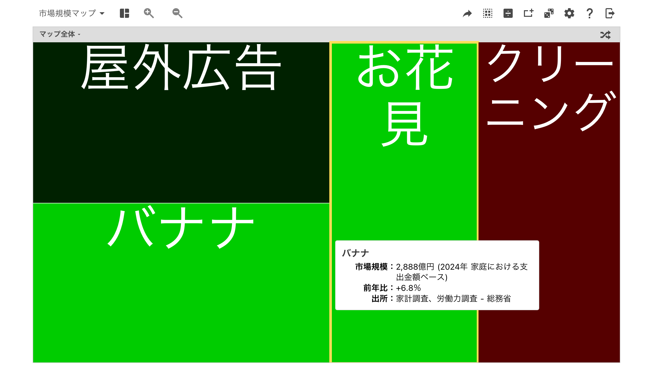Click the exit/logout icon
This screenshot has width=653, height=367.
[x=610, y=13]
